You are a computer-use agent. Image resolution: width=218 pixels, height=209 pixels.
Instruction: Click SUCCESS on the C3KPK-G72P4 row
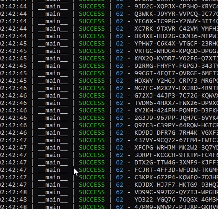(92, 177)
